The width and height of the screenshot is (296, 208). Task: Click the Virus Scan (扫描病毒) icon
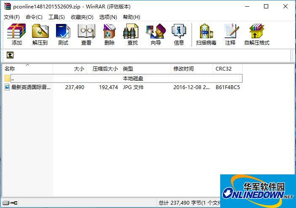point(206,34)
